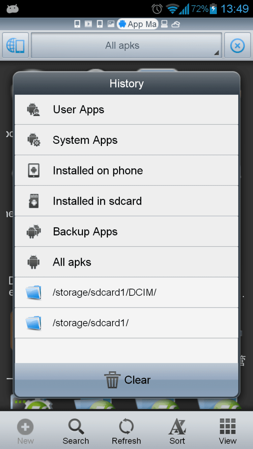Expand the All apks dropdown
This screenshot has height=449, width=253.
click(126, 45)
